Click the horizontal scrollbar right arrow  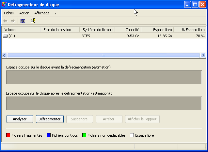coord(203,55)
